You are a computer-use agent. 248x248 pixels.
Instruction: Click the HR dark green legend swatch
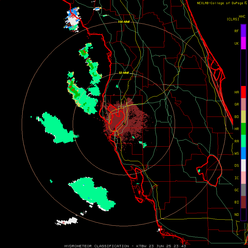click(x=243, y=129)
